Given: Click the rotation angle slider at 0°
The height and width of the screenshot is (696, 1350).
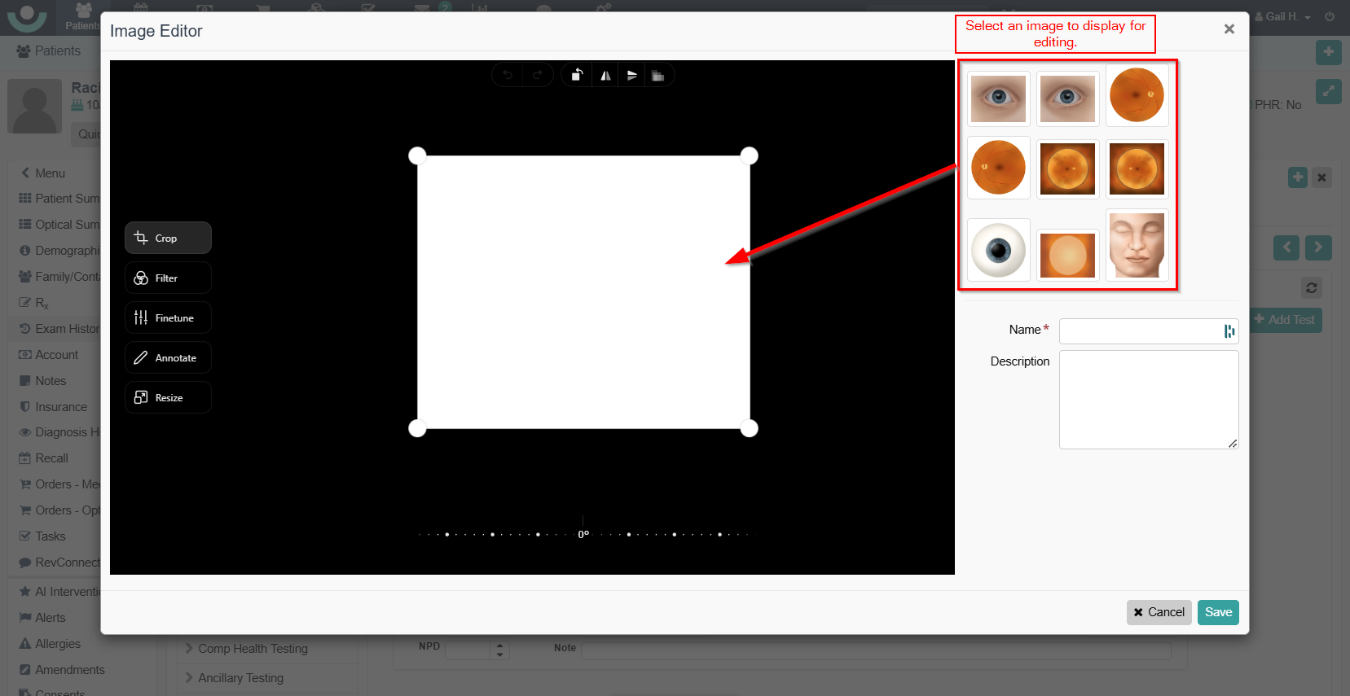Looking at the screenshot, I should pyautogui.click(x=583, y=534).
